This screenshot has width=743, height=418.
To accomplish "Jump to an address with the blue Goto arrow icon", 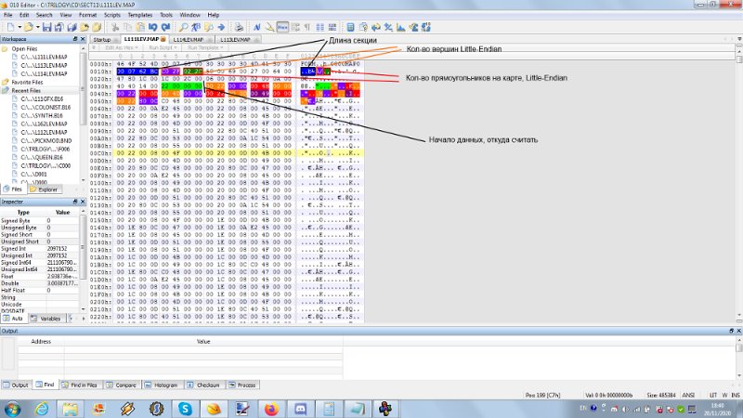I will point(221,27).
